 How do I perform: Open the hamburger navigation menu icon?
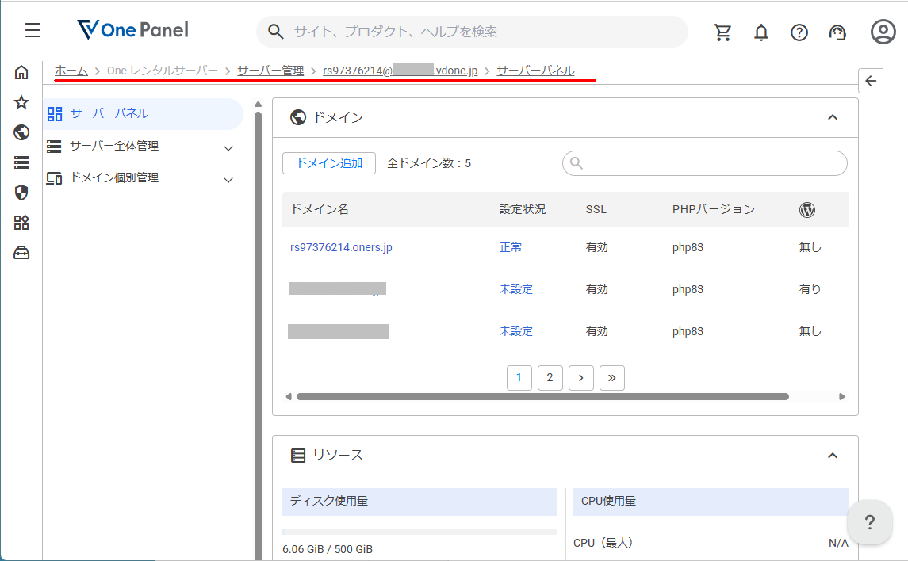(x=32, y=30)
